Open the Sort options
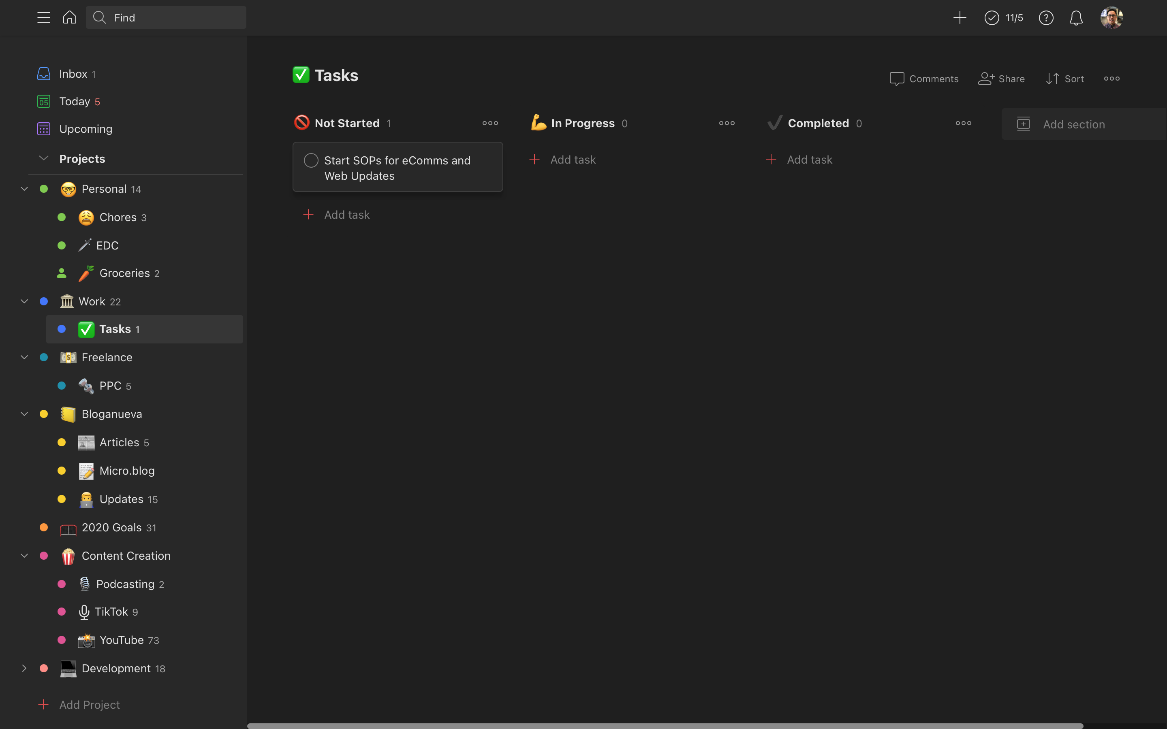 pos(1065,79)
